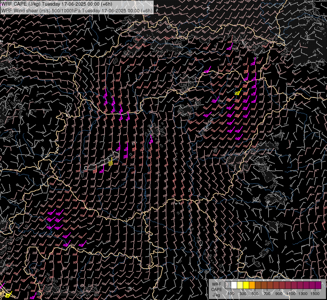The width and height of the screenshot is (327, 300).
Task: Pick the brightest purple last legend swatch
Action: tap(318, 285)
